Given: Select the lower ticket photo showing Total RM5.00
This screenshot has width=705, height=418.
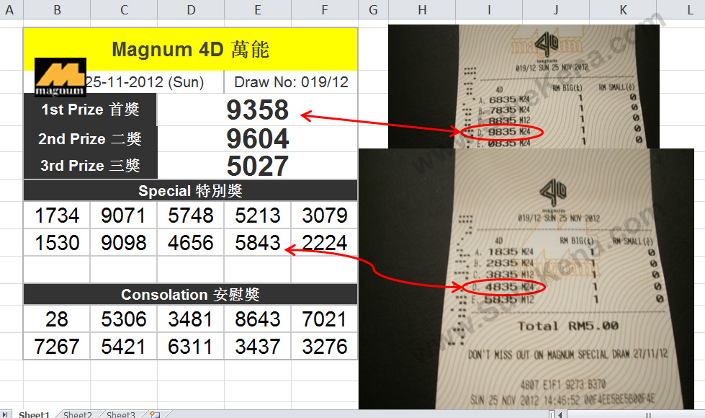Looking at the screenshot, I should pyautogui.click(x=526, y=279).
